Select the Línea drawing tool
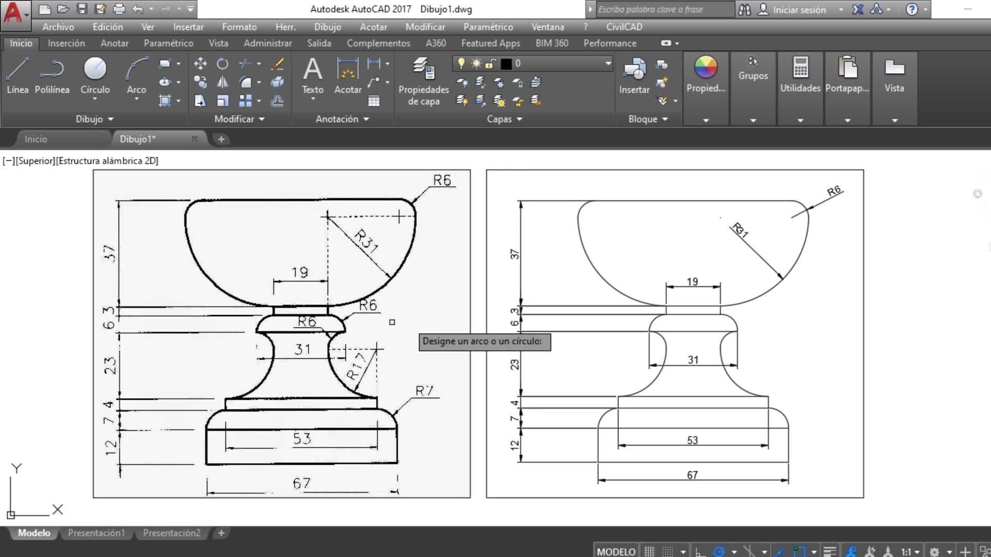The image size is (991, 557). [x=18, y=75]
